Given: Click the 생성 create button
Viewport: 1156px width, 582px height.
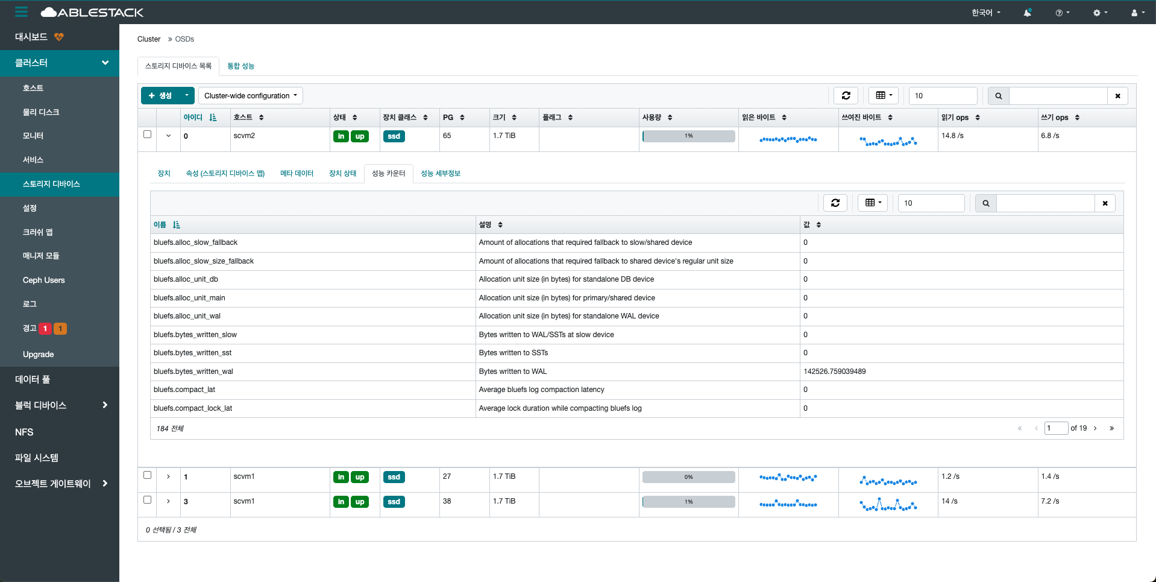Looking at the screenshot, I should click(x=160, y=96).
